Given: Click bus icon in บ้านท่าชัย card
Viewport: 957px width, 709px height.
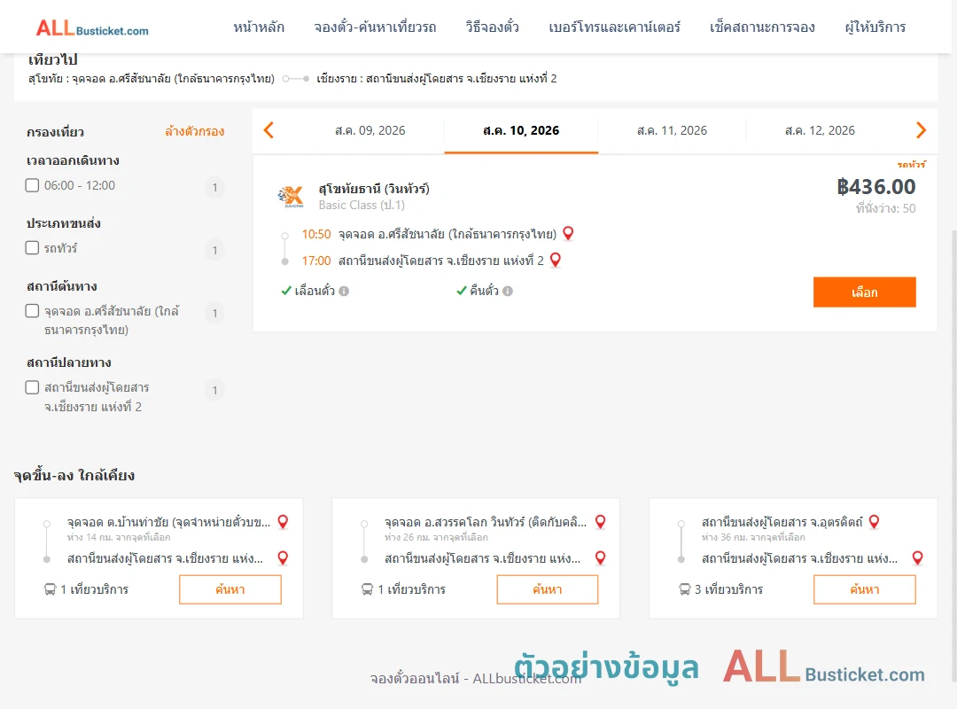Looking at the screenshot, I should pos(50,589).
